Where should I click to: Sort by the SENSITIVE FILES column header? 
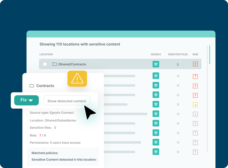[178, 55]
